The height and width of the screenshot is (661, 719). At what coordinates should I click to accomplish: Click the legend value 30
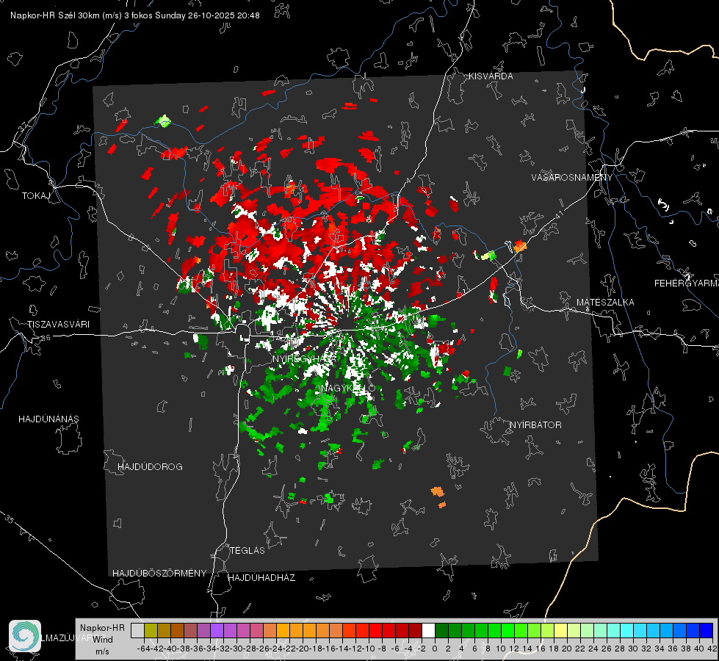coord(633,649)
